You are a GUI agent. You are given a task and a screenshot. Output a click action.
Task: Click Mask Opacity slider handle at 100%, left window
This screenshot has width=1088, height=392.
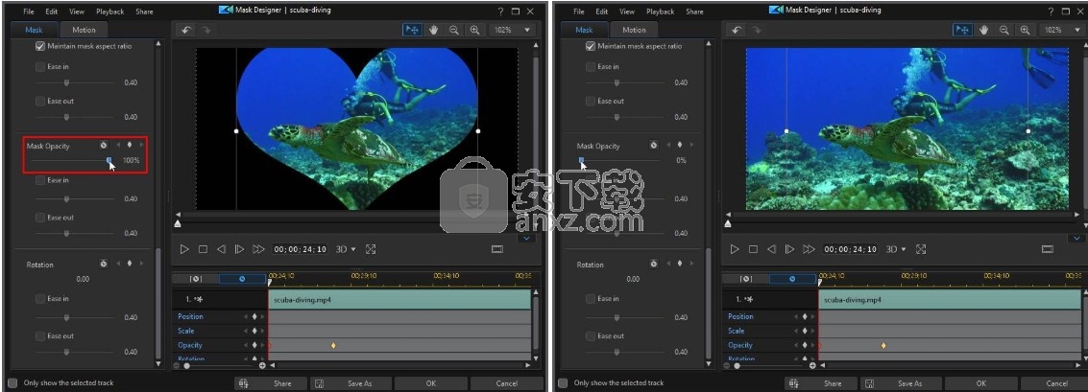pyautogui.click(x=109, y=160)
